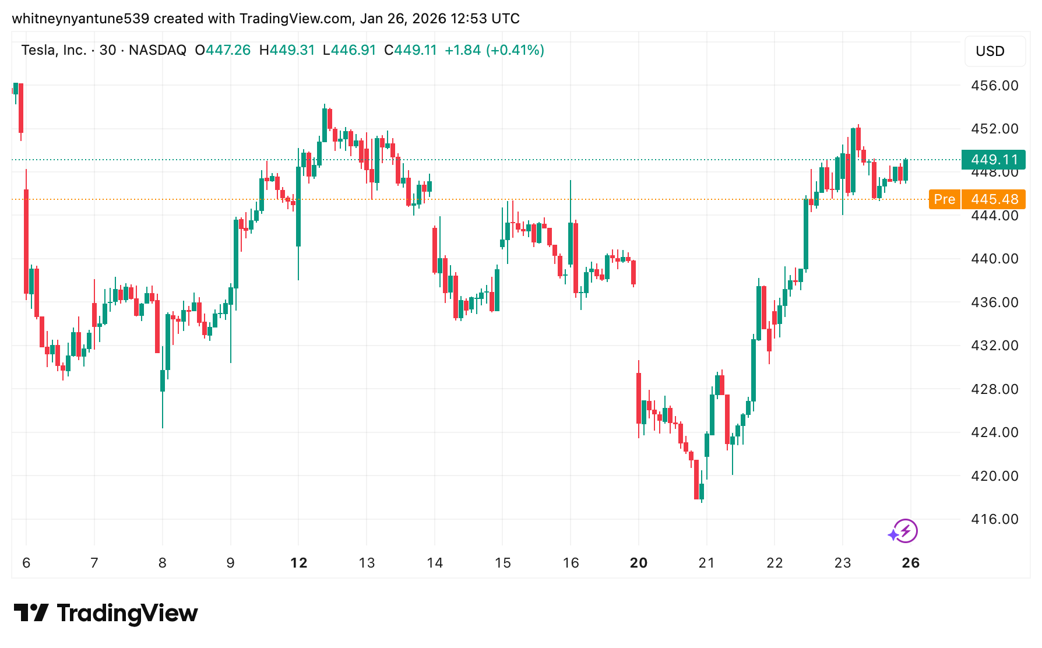Screen dimensions: 1042x648
Task: Click date 12 on the time axis
Action: (x=298, y=563)
